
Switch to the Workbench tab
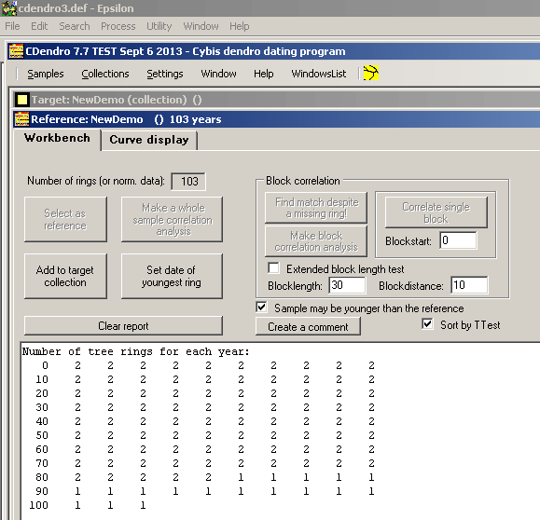[x=57, y=138]
